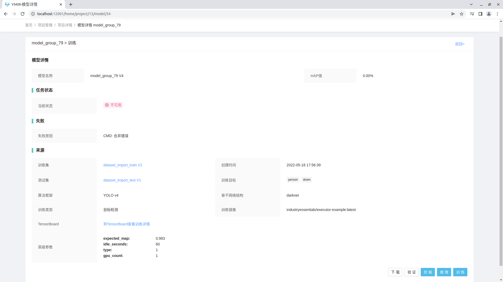The width and height of the screenshot is (503, 282).
Task: Click the 下载 button
Action: tap(395, 272)
